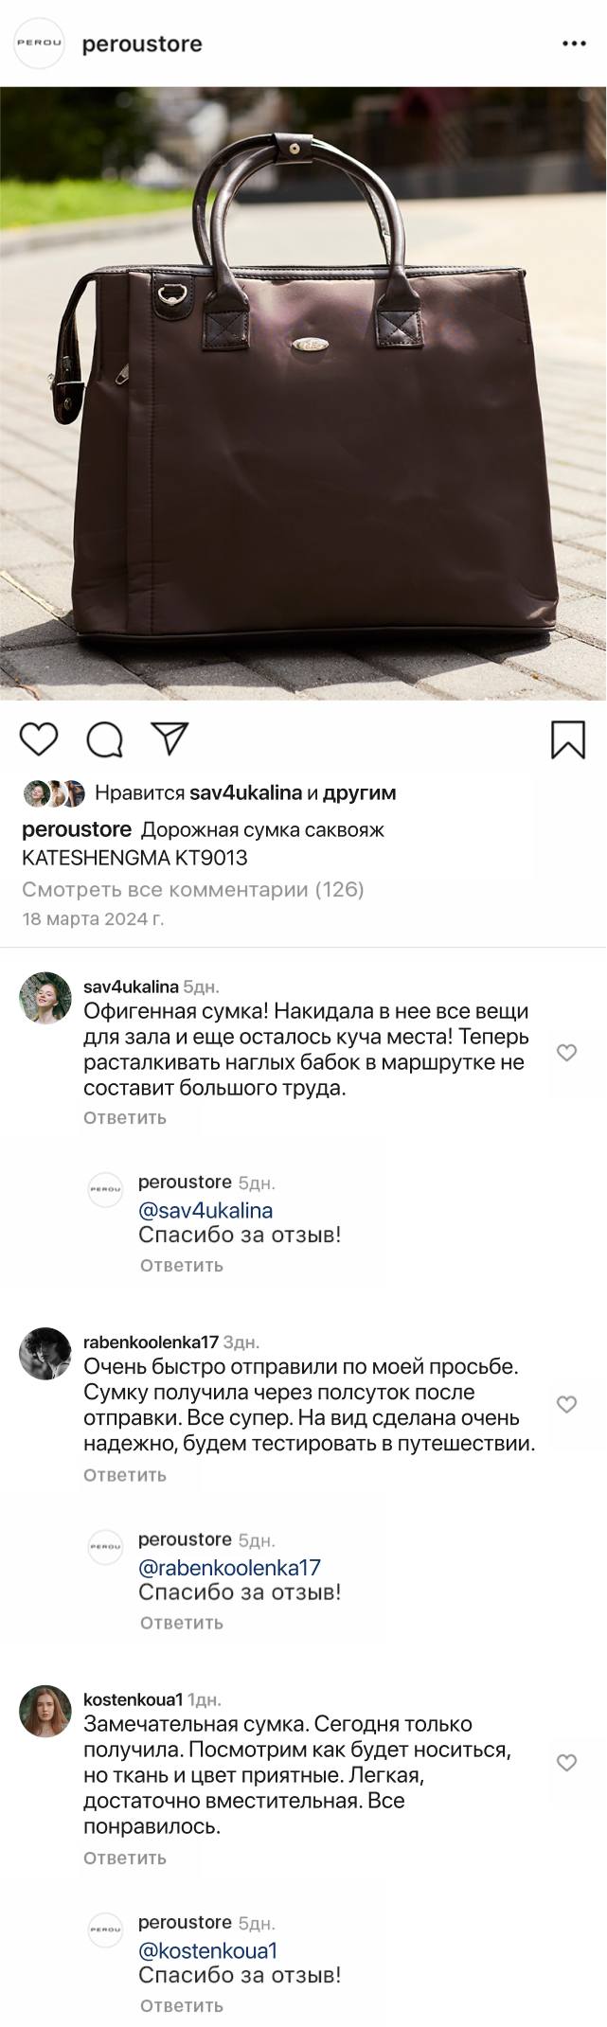Like sav4ukalina's comment

(566, 1052)
